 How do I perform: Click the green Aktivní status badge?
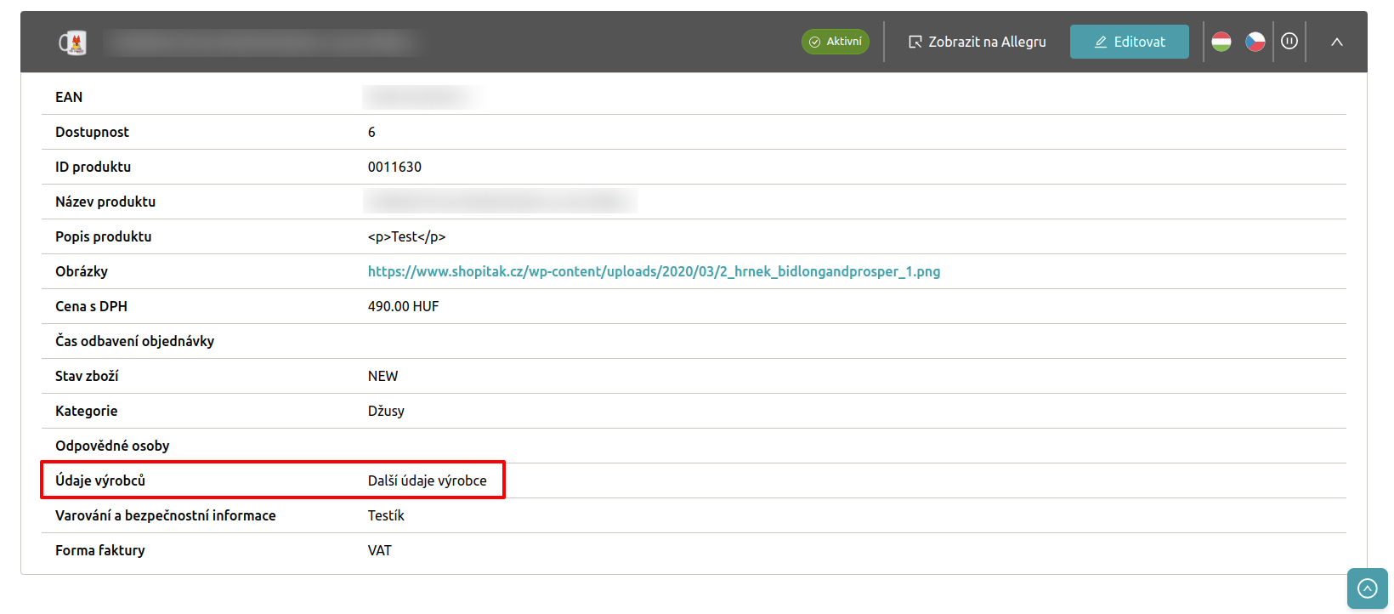coord(835,42)
